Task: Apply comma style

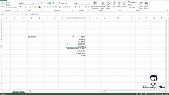Action: point(82,7)
